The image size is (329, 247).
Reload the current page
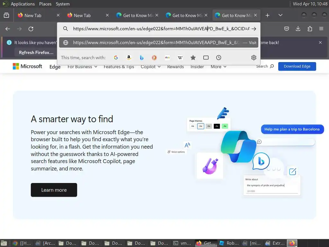31,29
